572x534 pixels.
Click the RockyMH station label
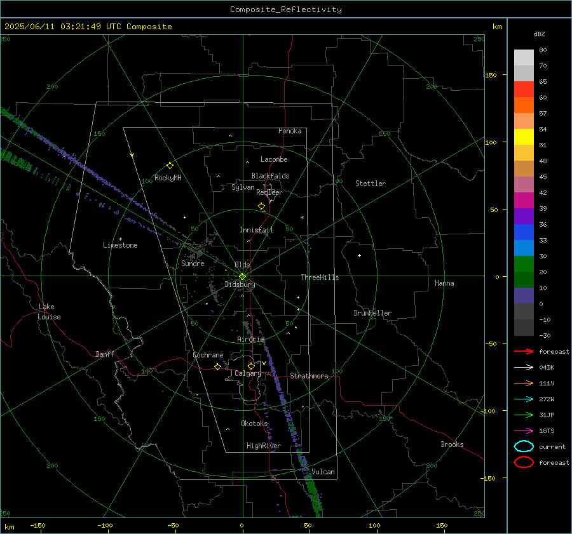point(168,178)
